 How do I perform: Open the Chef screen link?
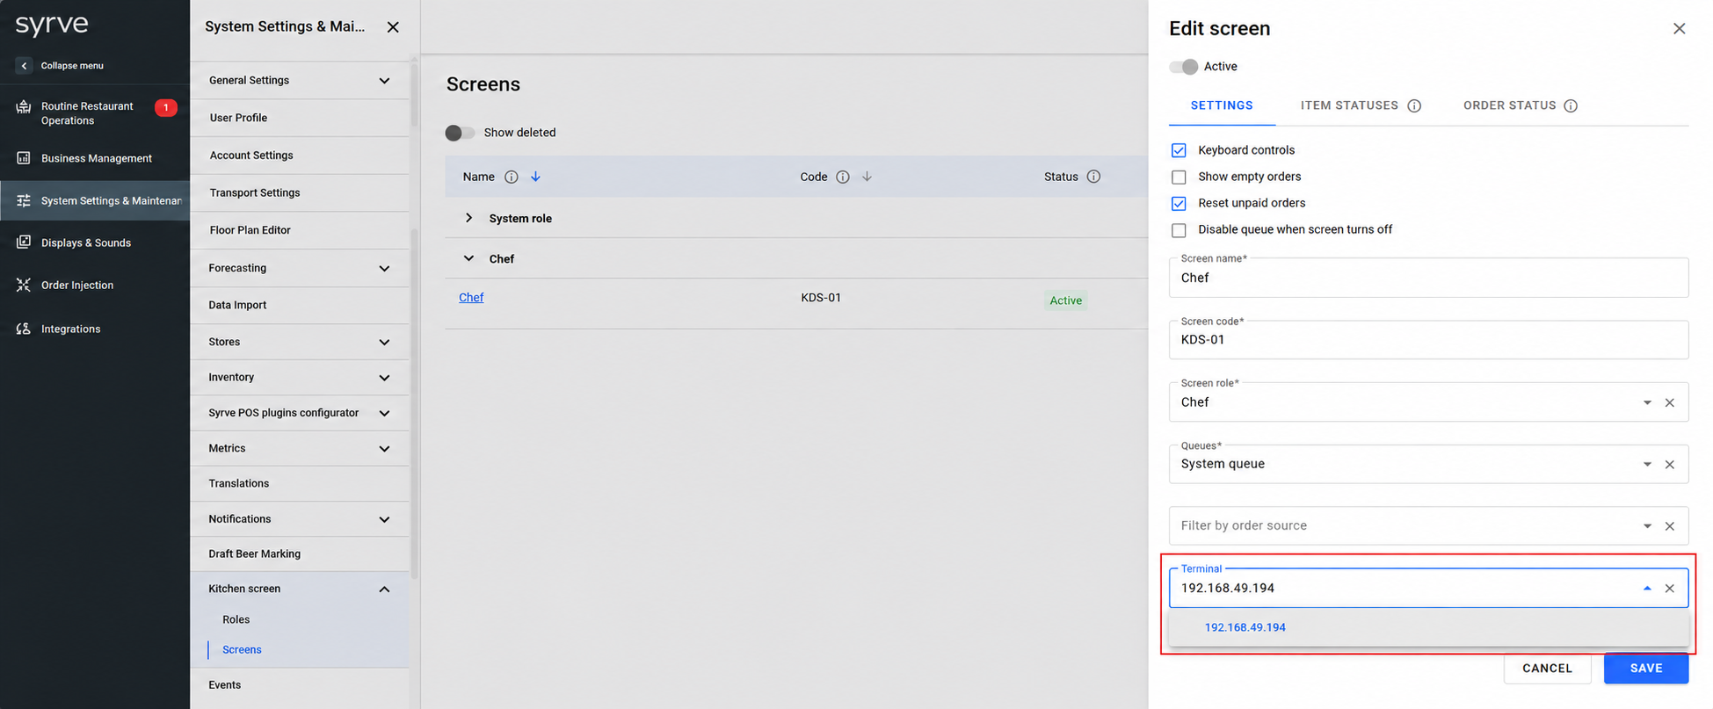(471, 298)
